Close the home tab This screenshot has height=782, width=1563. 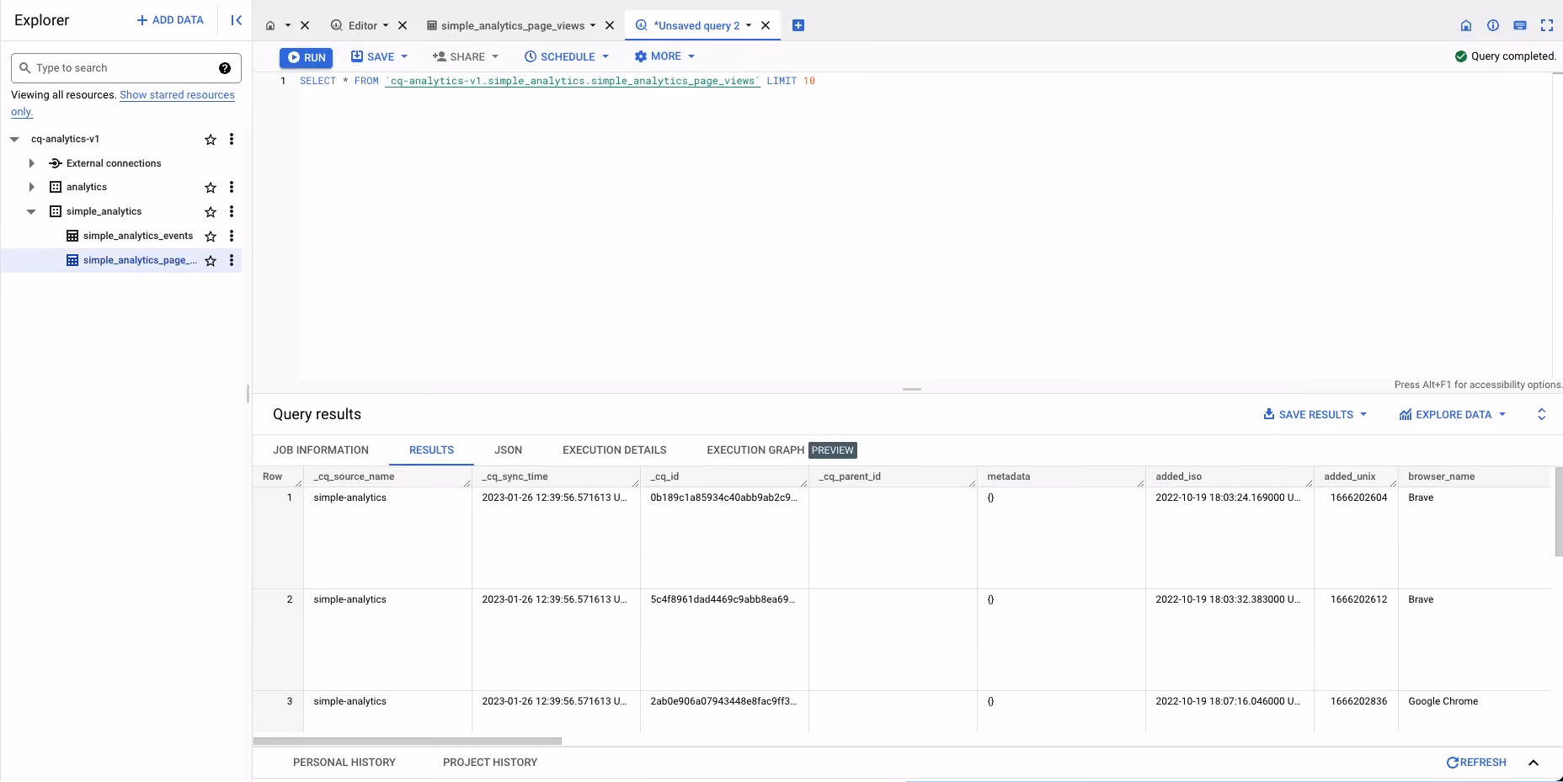(305, 26)
